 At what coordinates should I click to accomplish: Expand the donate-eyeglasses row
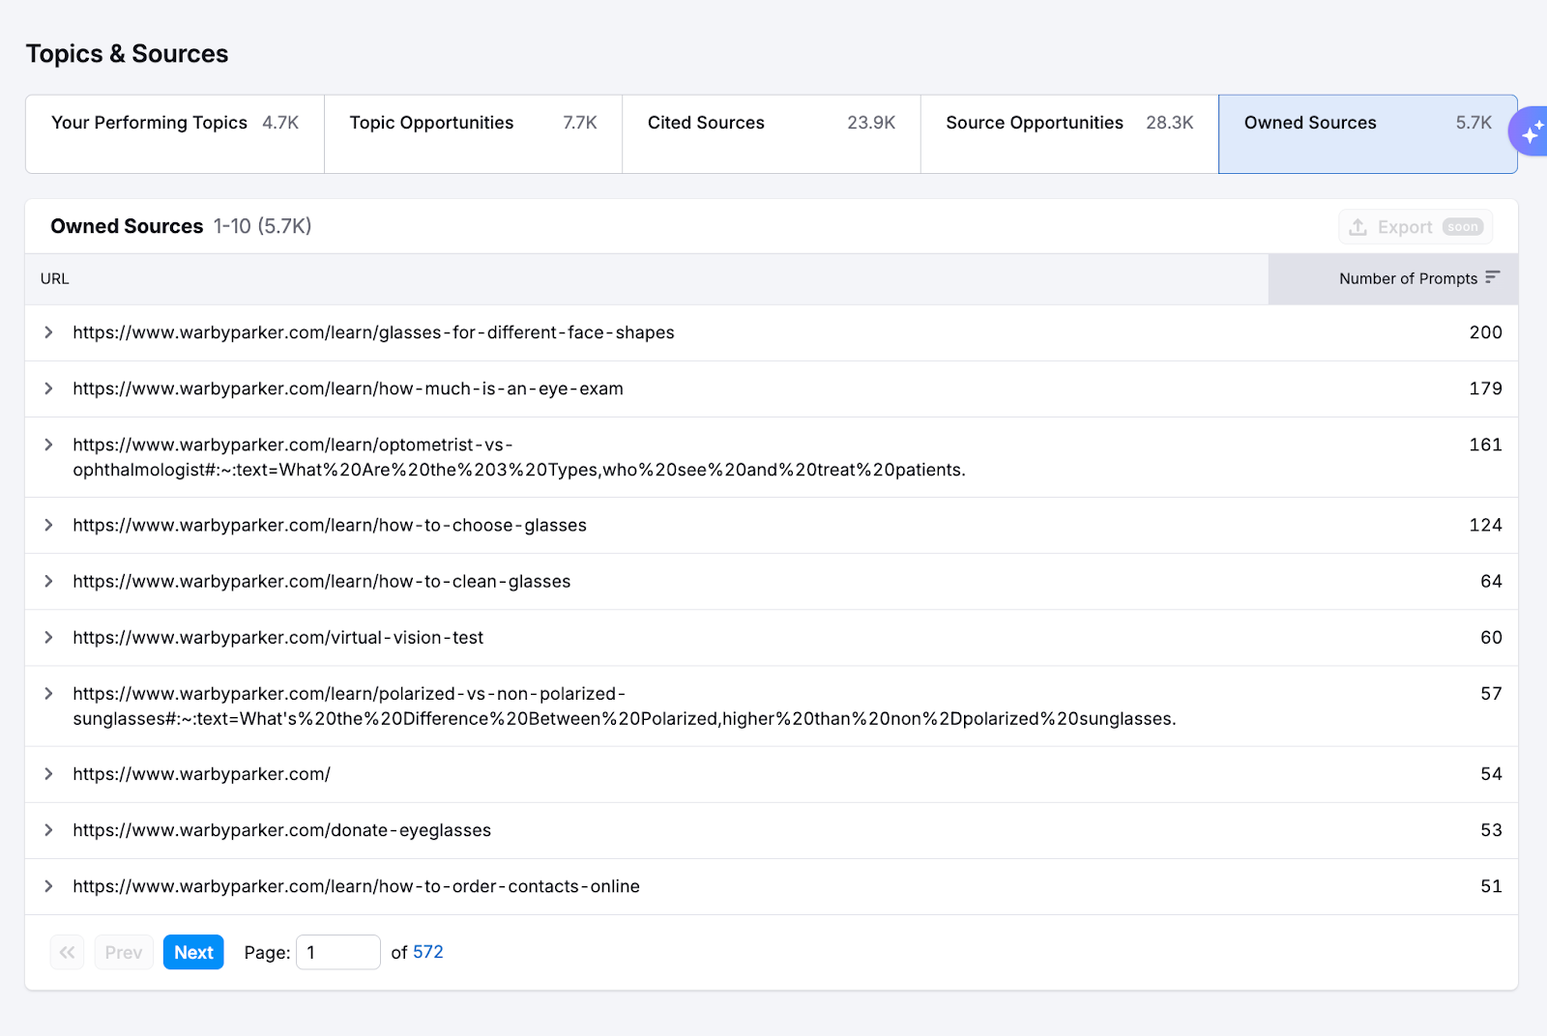pos(48,830)
